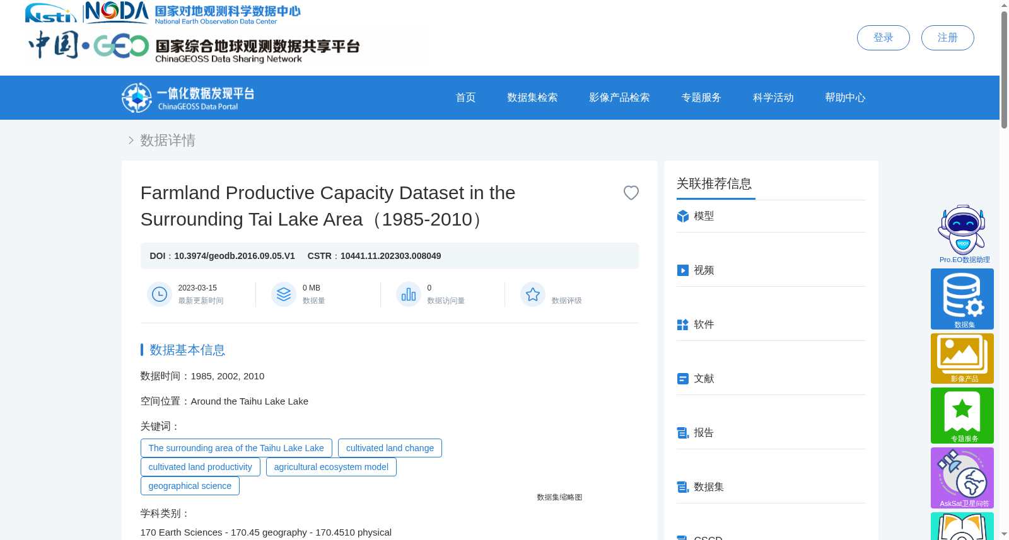Open the 数据集 database sidebar icon
This screenshot has height=540, width=1009.
tap(962, 299)
